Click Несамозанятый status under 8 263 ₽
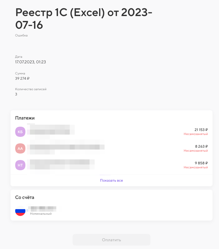Screen dimensions: 219x249 click(195, 151)
